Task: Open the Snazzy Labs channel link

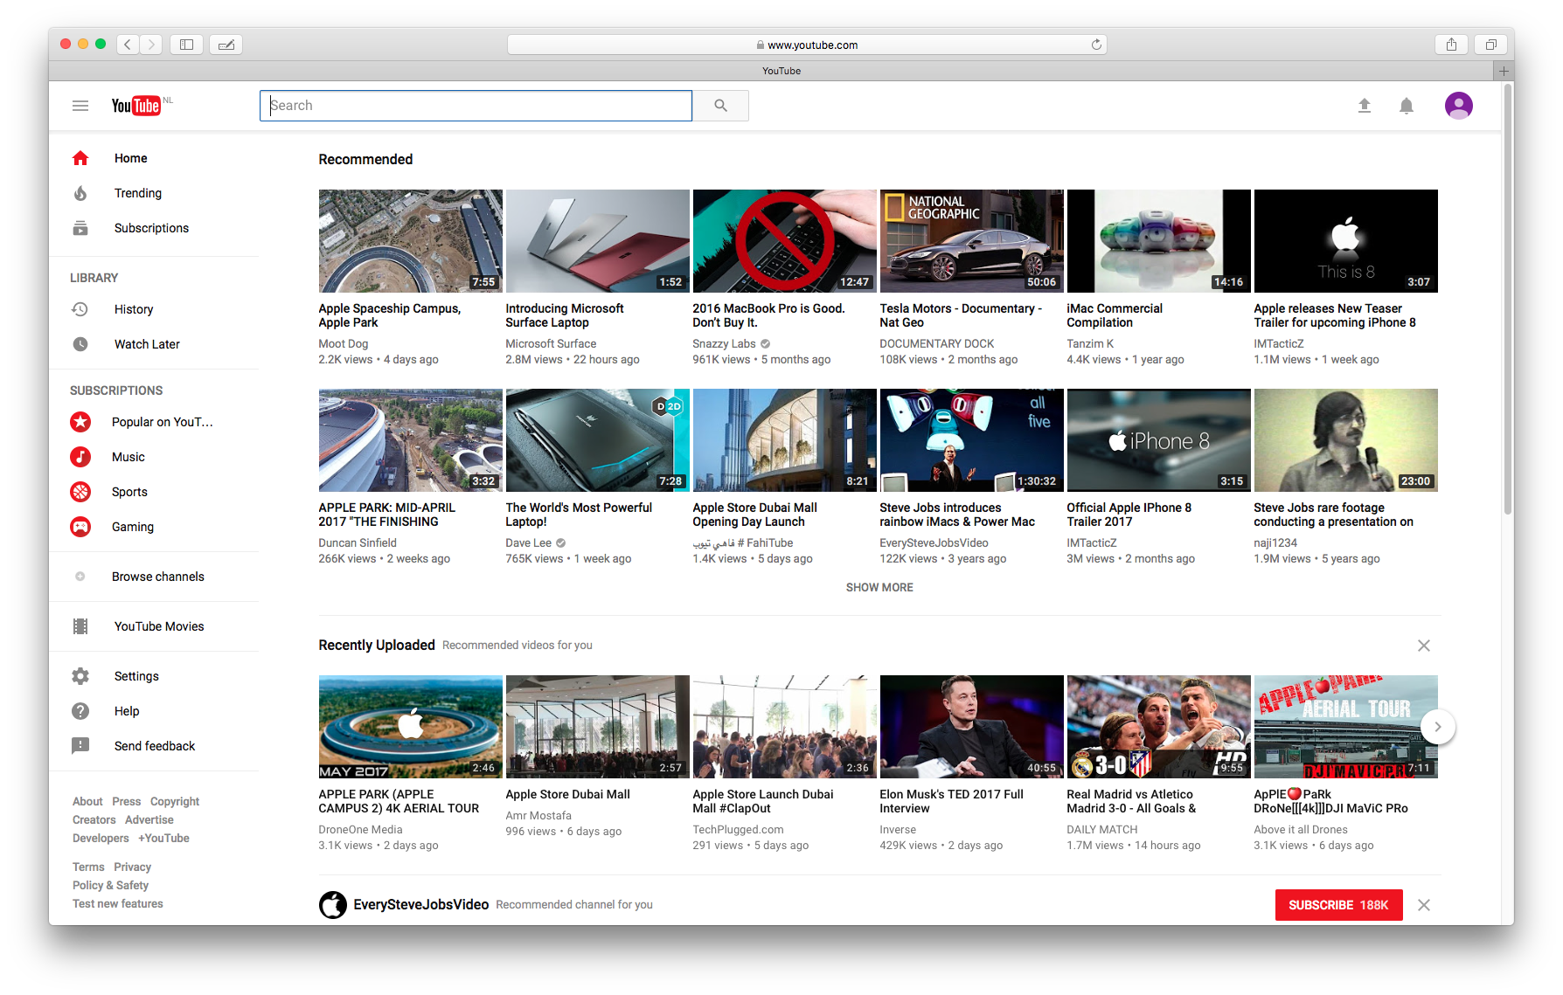Action: 724,344
